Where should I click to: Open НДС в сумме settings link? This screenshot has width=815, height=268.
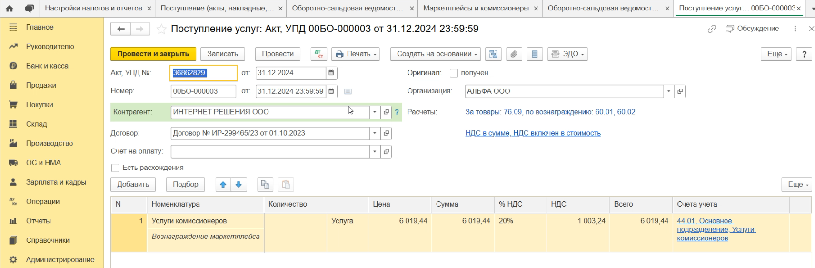(x=533, y=133)
